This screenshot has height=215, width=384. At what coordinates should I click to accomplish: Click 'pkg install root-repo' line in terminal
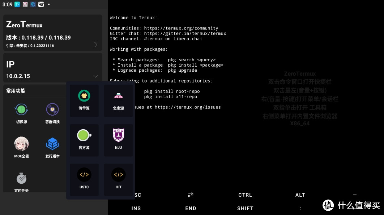(172, 91)
